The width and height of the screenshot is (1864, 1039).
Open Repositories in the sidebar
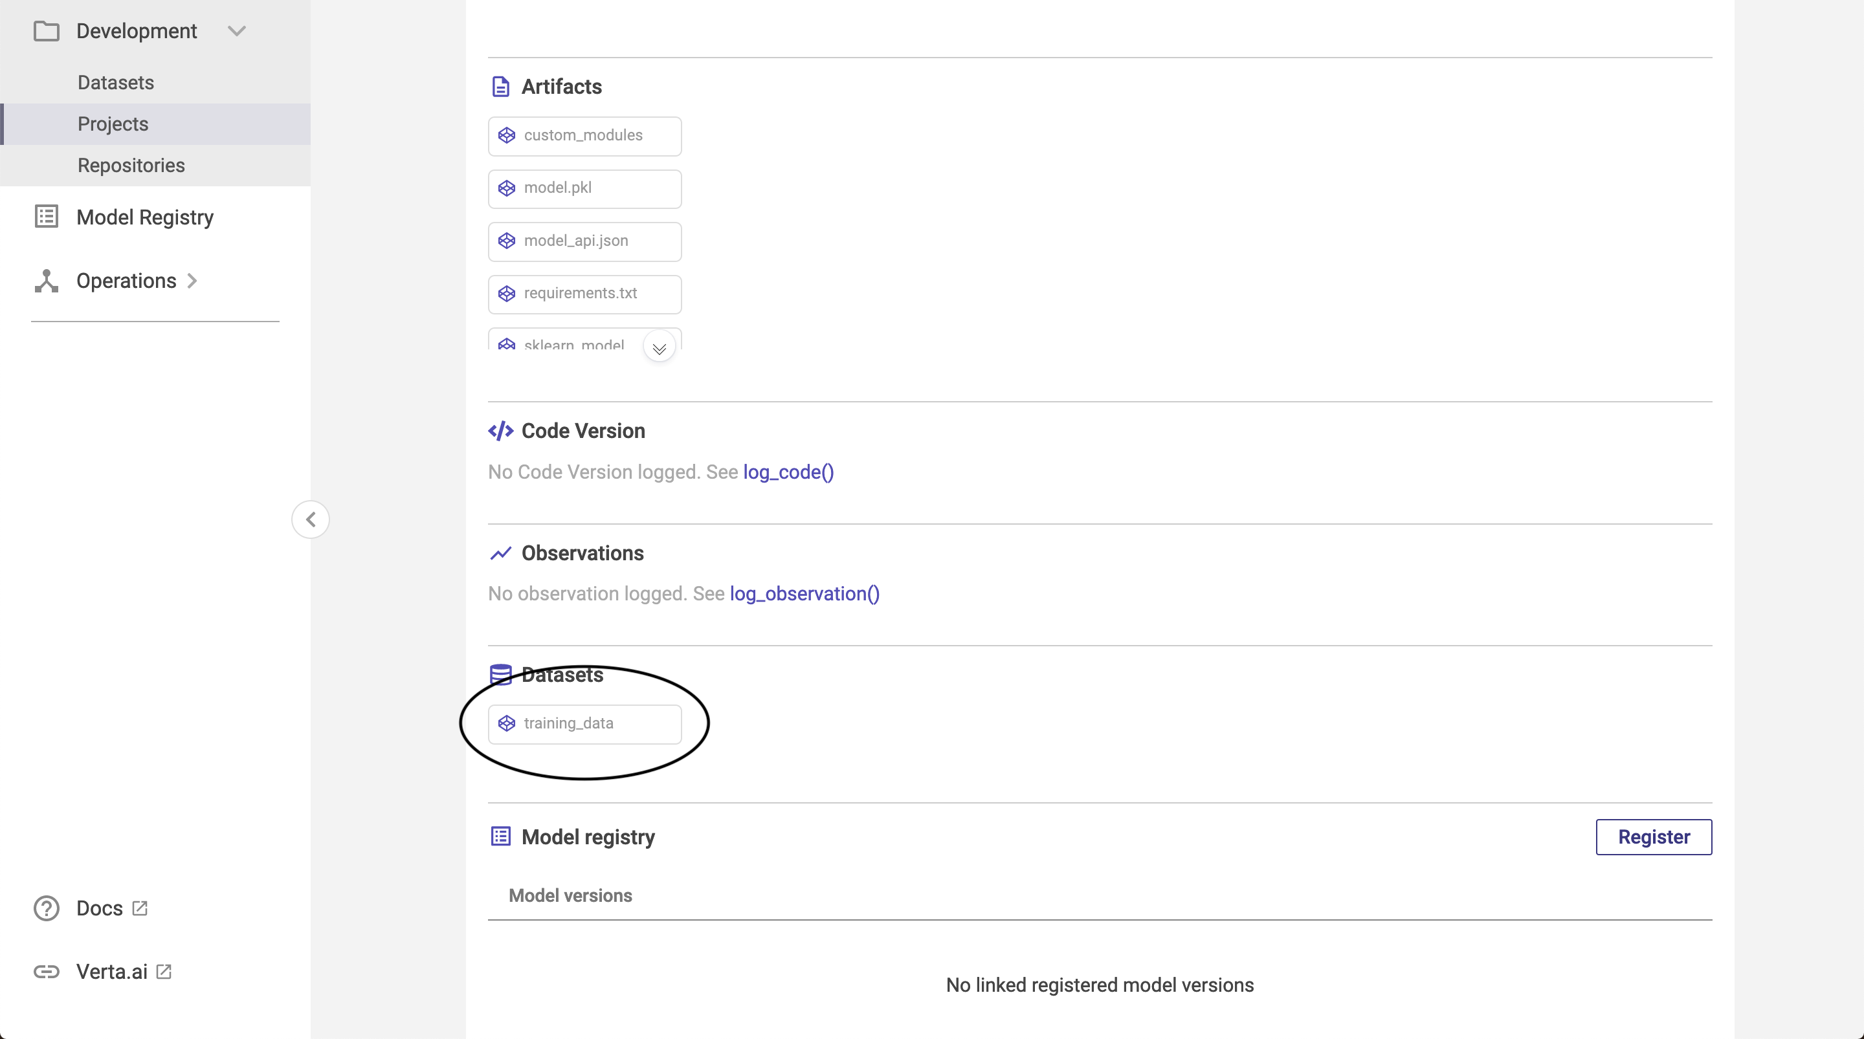tap(131, 165)
